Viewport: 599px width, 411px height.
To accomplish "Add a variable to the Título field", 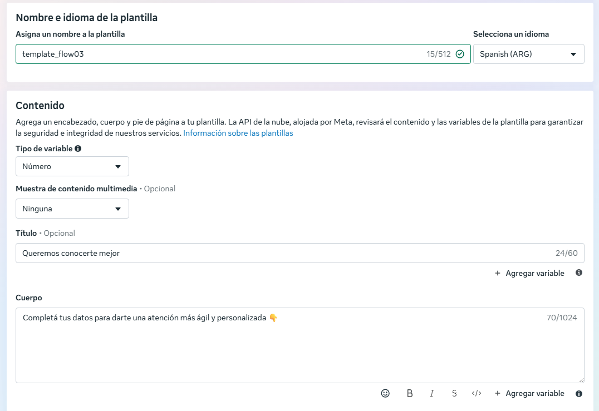I will coord(529,273).
